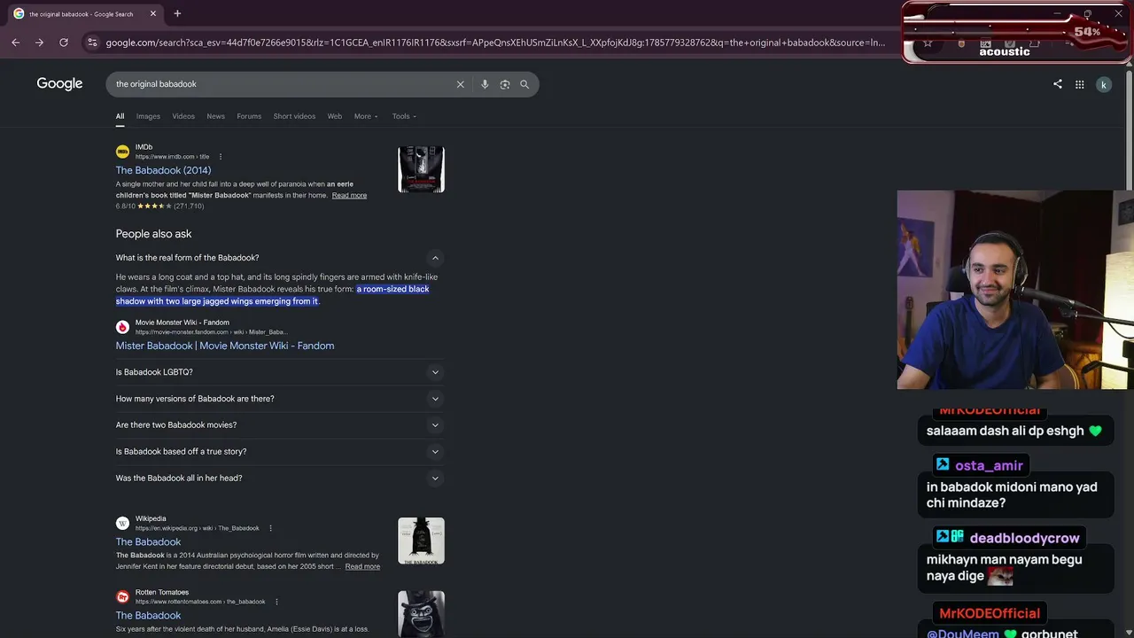Bookmark this page with the star icon

click(928, 43)
